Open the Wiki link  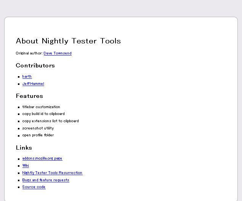pos(26,166)
